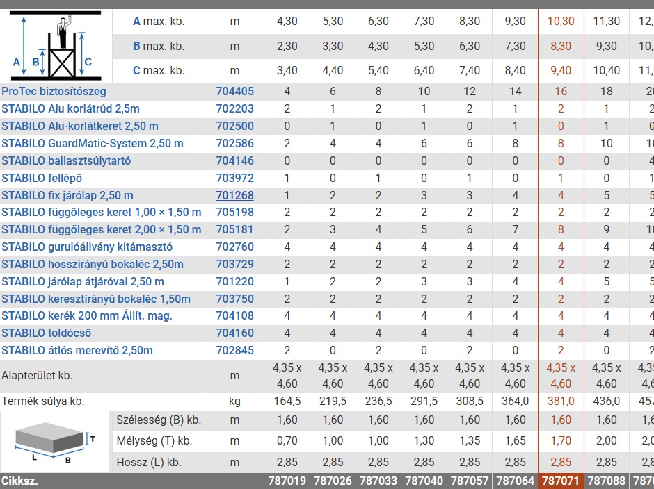This screenshot has height=489, width=654.
Task: Select the 'Alapterület kb.' row label
Action: pyautogui.click(x=37, y=376)
